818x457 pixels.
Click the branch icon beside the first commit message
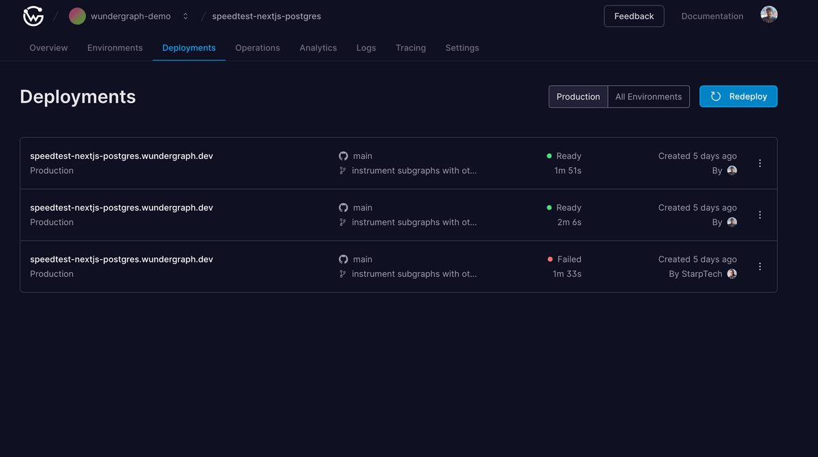(x=343, y=171)
